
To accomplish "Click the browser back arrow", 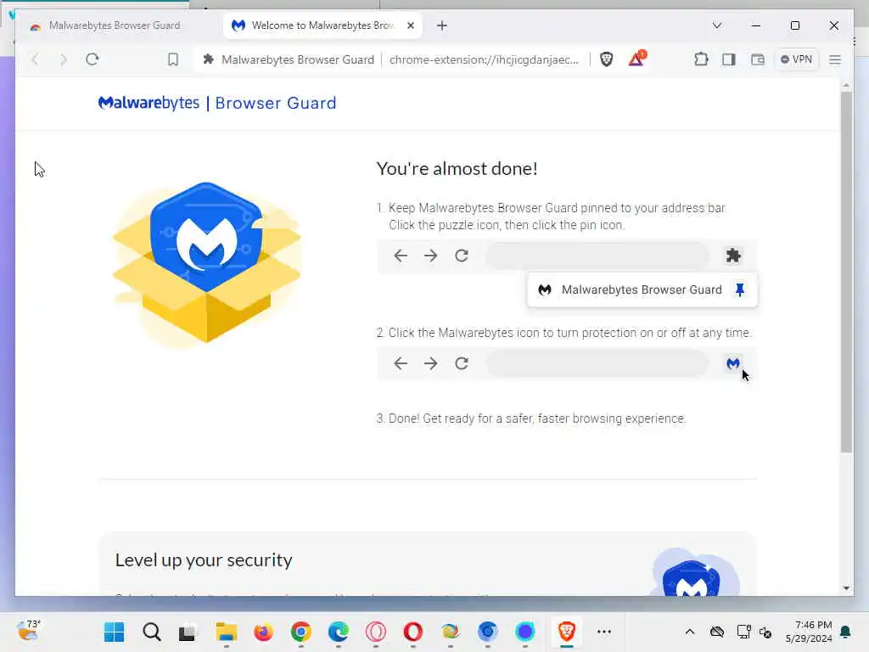I will (x=36, y=59).
